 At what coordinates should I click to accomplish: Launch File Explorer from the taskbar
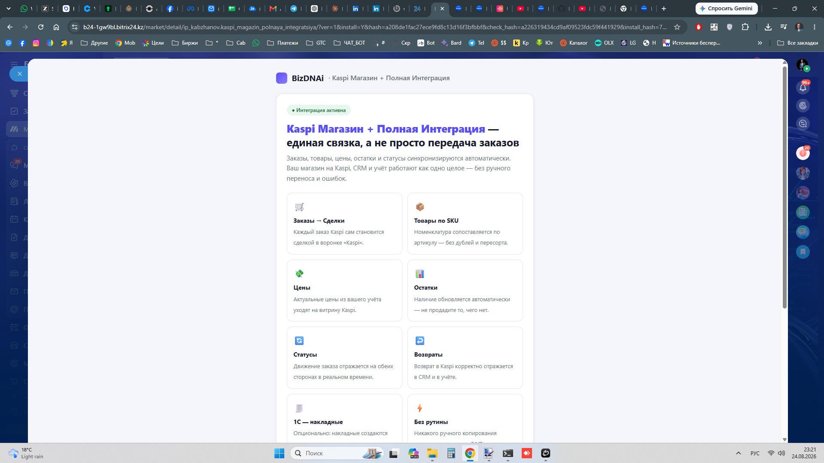(x=432, y=453)
